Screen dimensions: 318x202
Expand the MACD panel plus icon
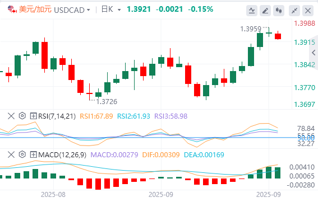tap(33, 155)
